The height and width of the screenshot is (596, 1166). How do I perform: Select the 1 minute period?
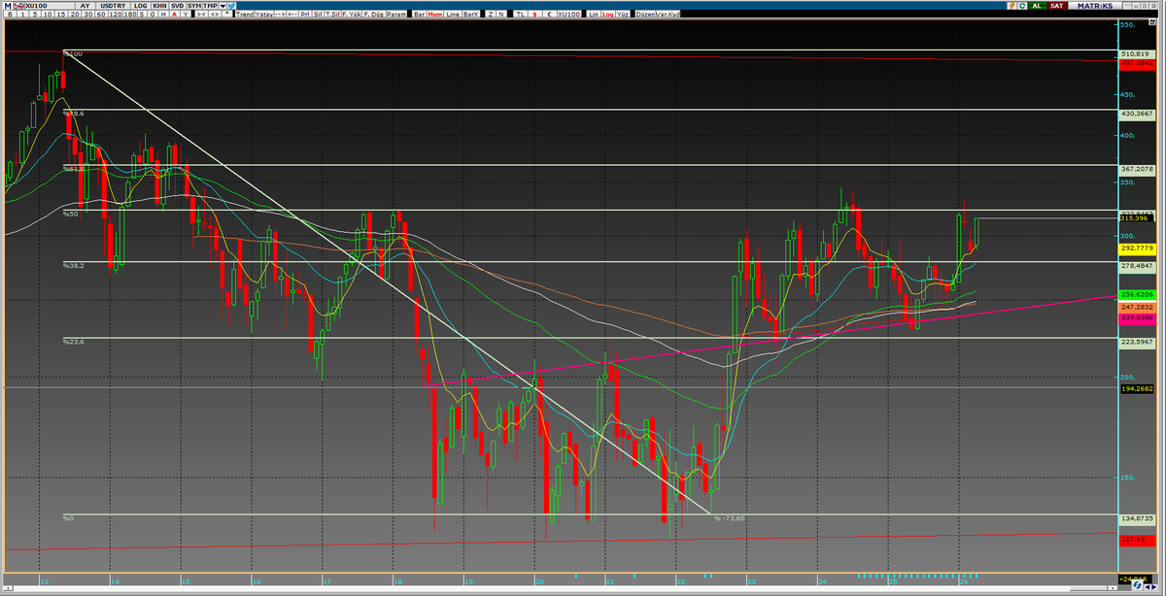click(22, 15)
